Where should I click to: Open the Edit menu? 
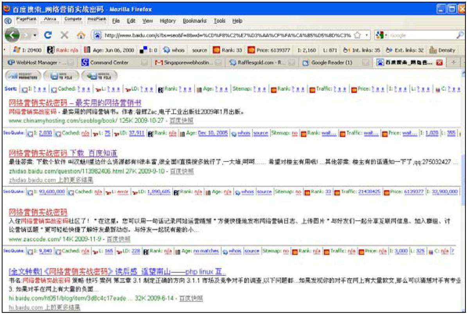tap(131, 21)
